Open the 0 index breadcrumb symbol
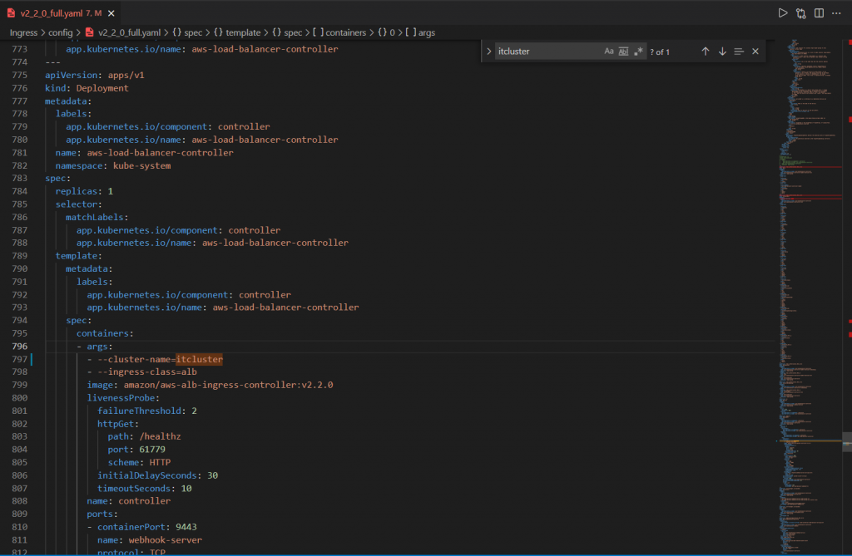The width and height of the screenshot is (852, 556). [386, 32]
